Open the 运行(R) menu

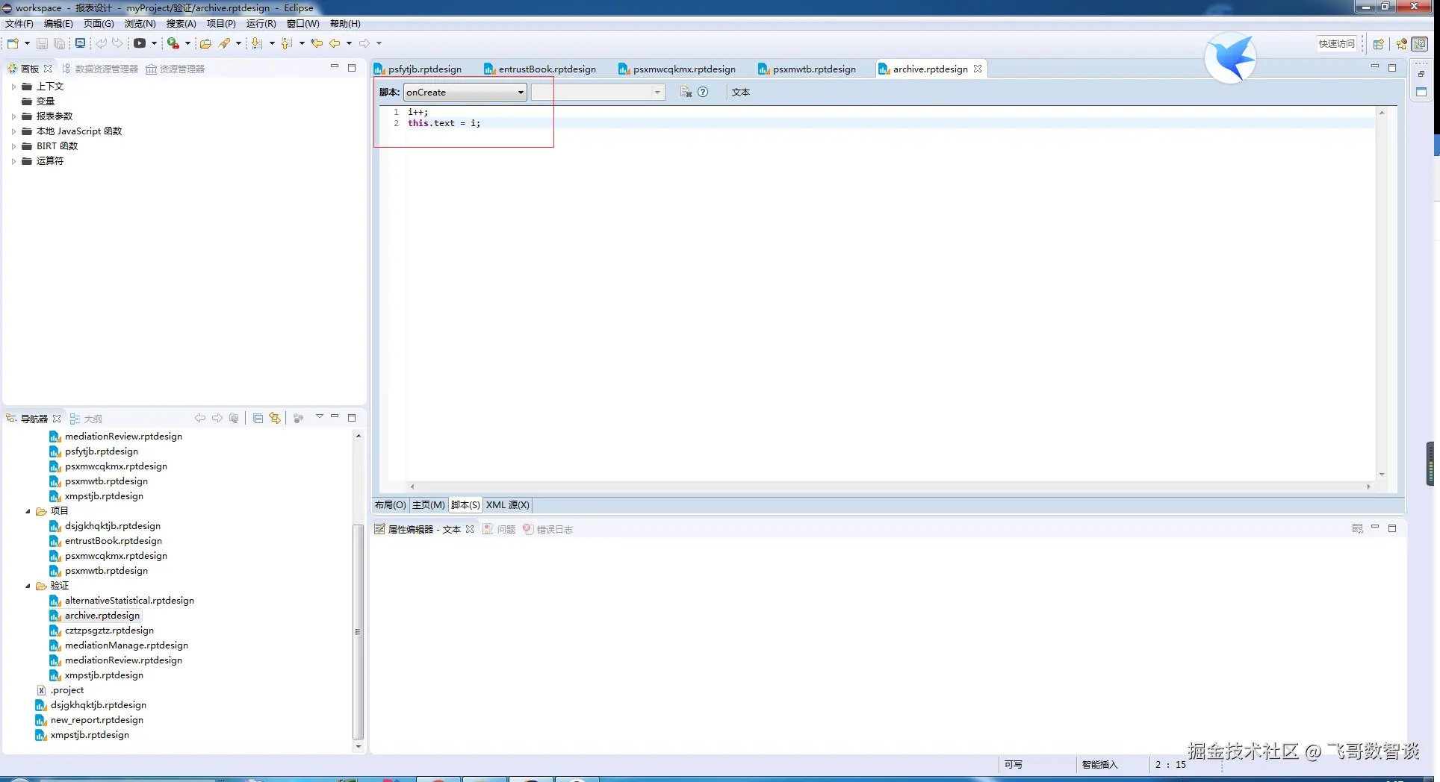pyautogui.click(x=261, y=24)
